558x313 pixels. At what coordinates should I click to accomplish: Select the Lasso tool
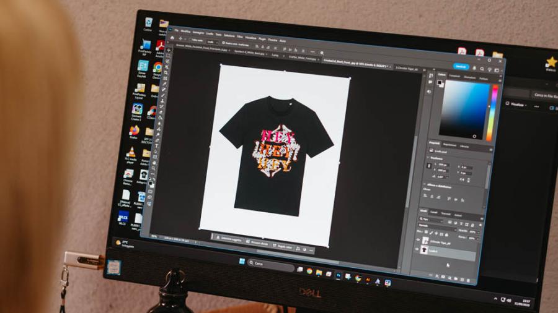click(167, 61)
